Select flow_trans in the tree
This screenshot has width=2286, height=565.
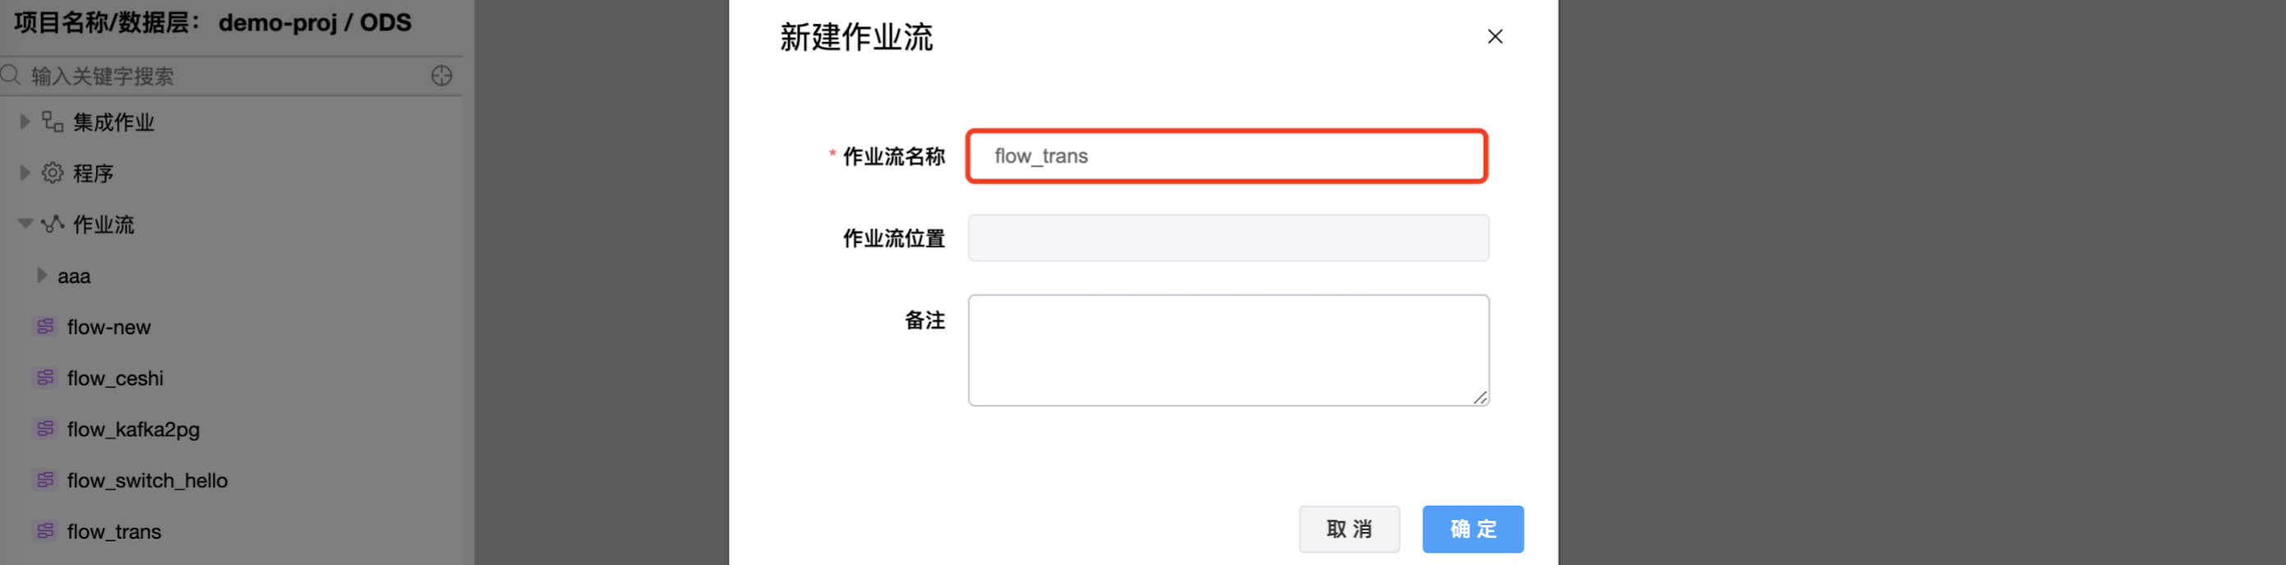113,532
